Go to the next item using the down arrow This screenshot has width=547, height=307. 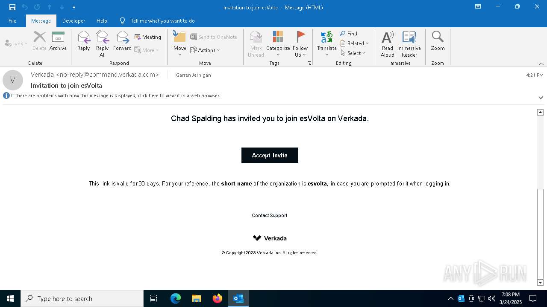tap(62, 7)
